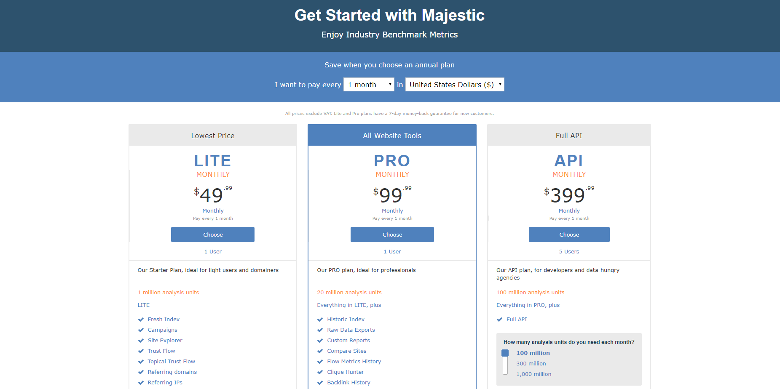Click the checkmark icon next to Raw Data Exports
This screenshot has height=389, width=780.
point(320,330)
